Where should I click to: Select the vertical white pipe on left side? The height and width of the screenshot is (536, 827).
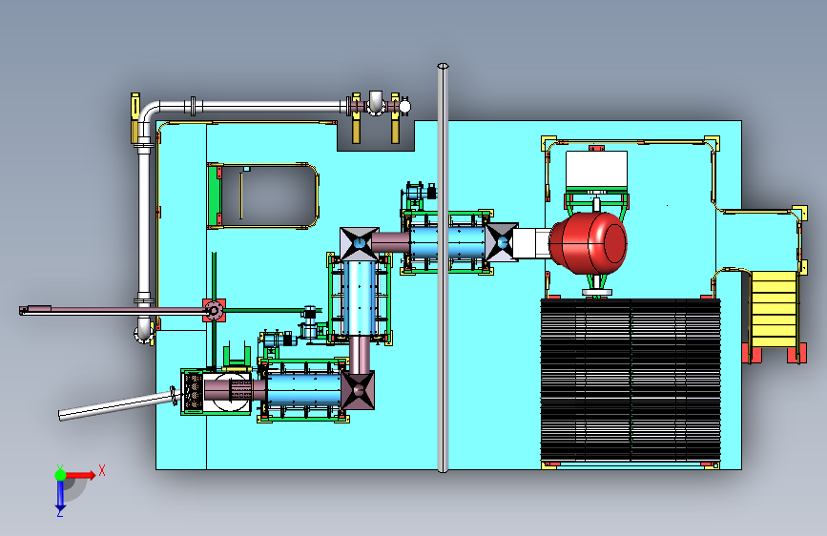(144, 224)
